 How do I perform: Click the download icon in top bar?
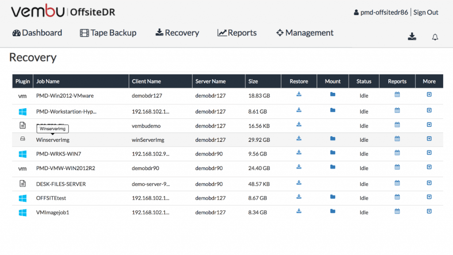pos(412,37)
